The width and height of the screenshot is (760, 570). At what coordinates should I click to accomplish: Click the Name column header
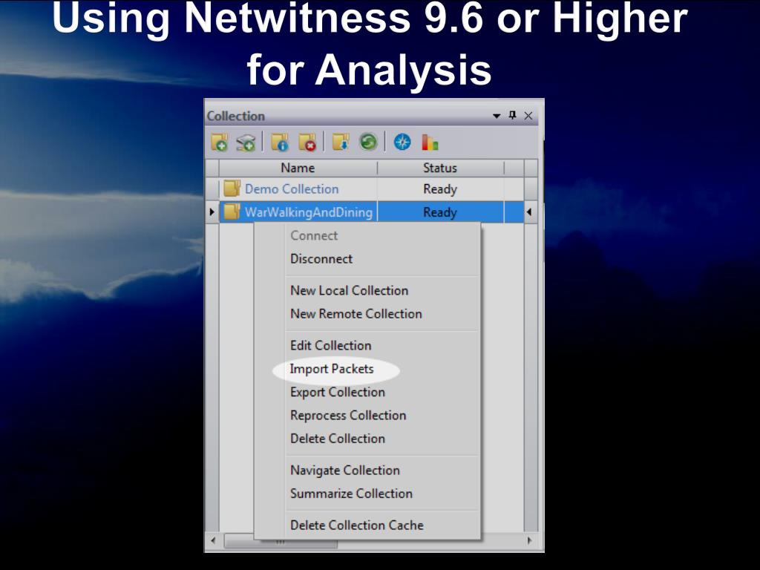coord(298,168)
